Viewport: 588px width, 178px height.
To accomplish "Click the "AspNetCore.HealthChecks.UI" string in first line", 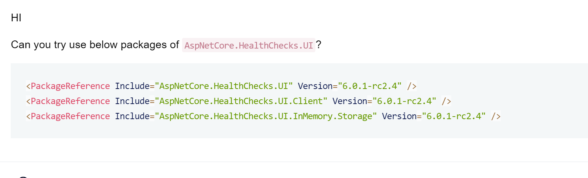I will click(223, 86).
